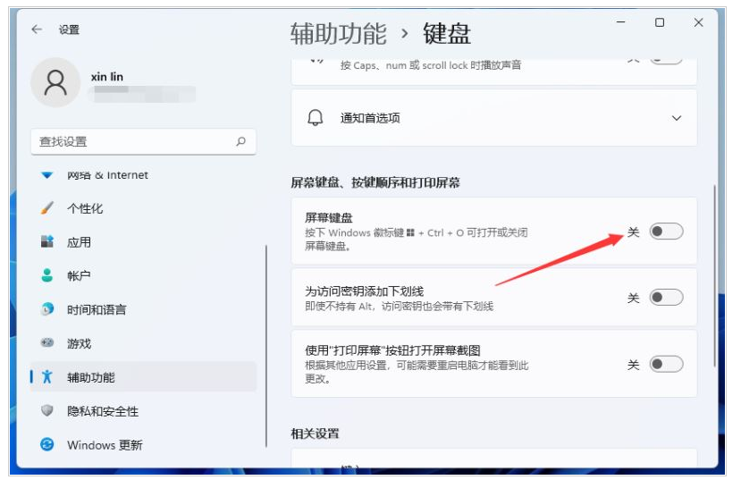Click the xin lin account name

point(107,77)
